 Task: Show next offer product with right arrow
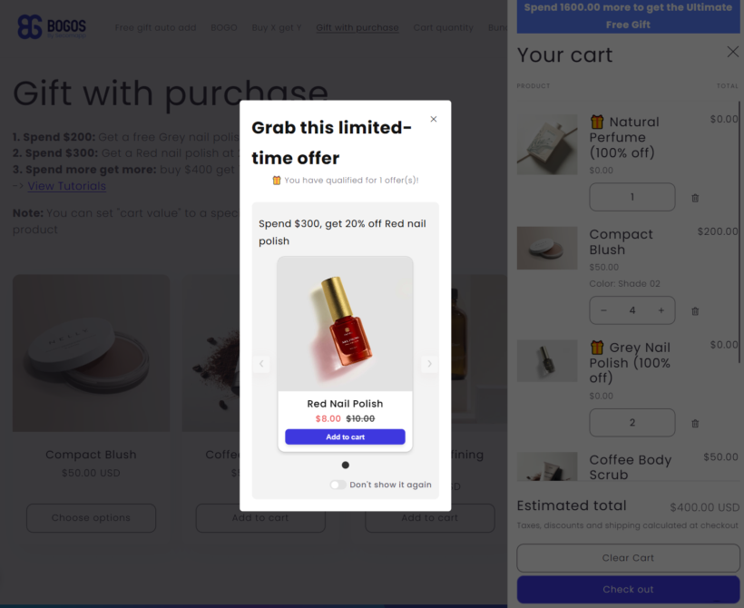[x=429, y=363]
